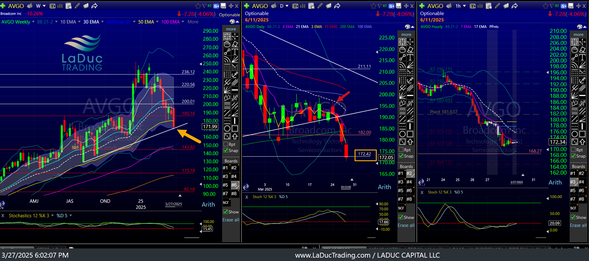Choose the circle tool in daily chart toolbar

coord(402,134)
